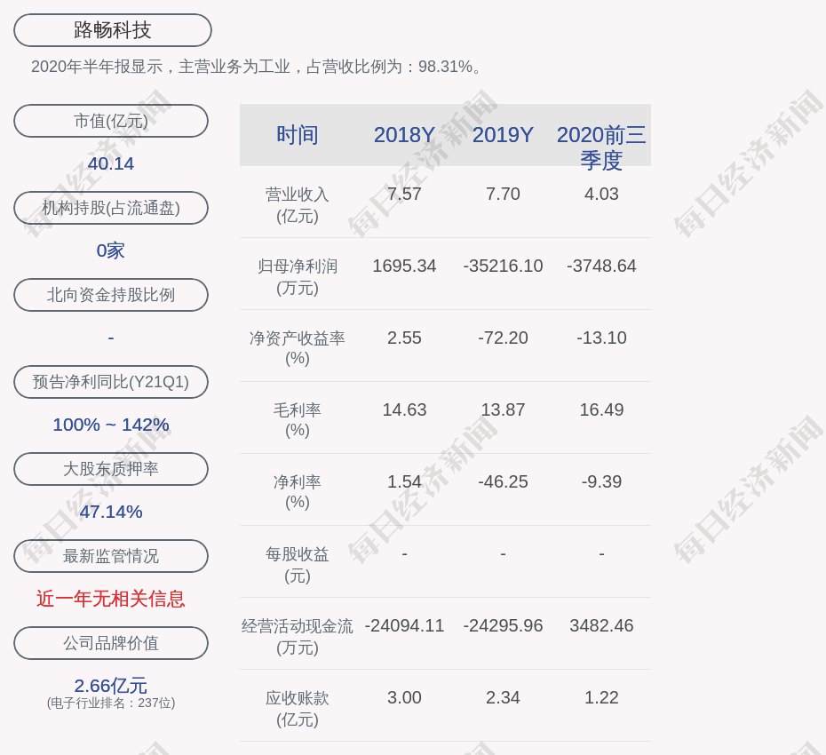The height and width of the screenshot is (755, 826).
Task: Click the 路畅科技 company name pill
Action: (112, 30)
